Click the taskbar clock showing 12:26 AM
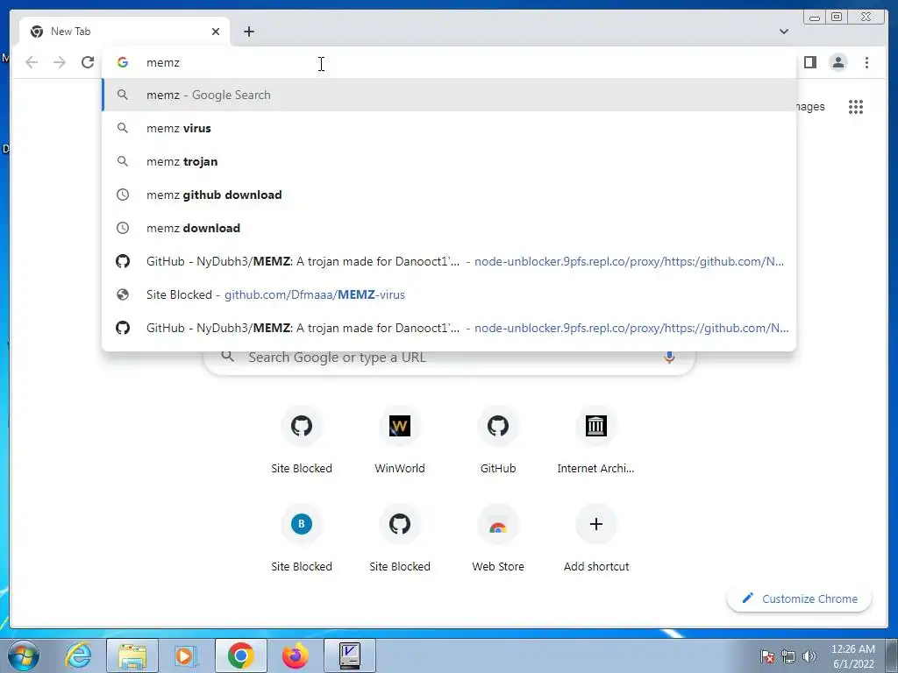 pyautogui.click(x=852, y=656)
